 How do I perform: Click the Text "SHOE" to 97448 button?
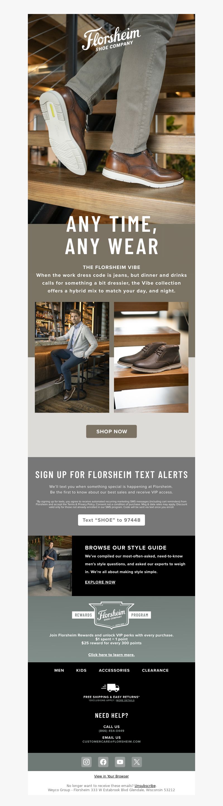tap(111, 520)
